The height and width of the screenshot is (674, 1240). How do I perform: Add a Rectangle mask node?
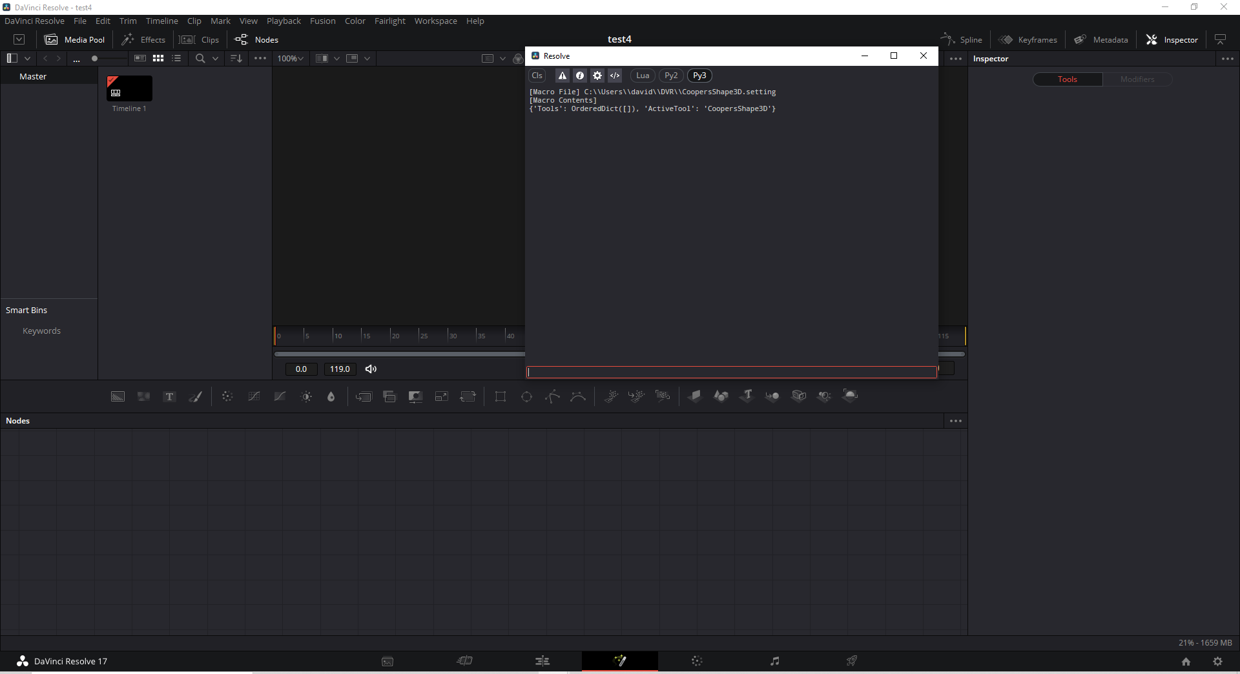coord(501,396)
